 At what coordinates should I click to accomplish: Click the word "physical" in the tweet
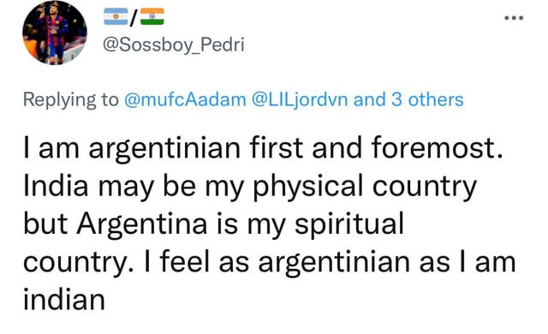[x=308, y=187]
